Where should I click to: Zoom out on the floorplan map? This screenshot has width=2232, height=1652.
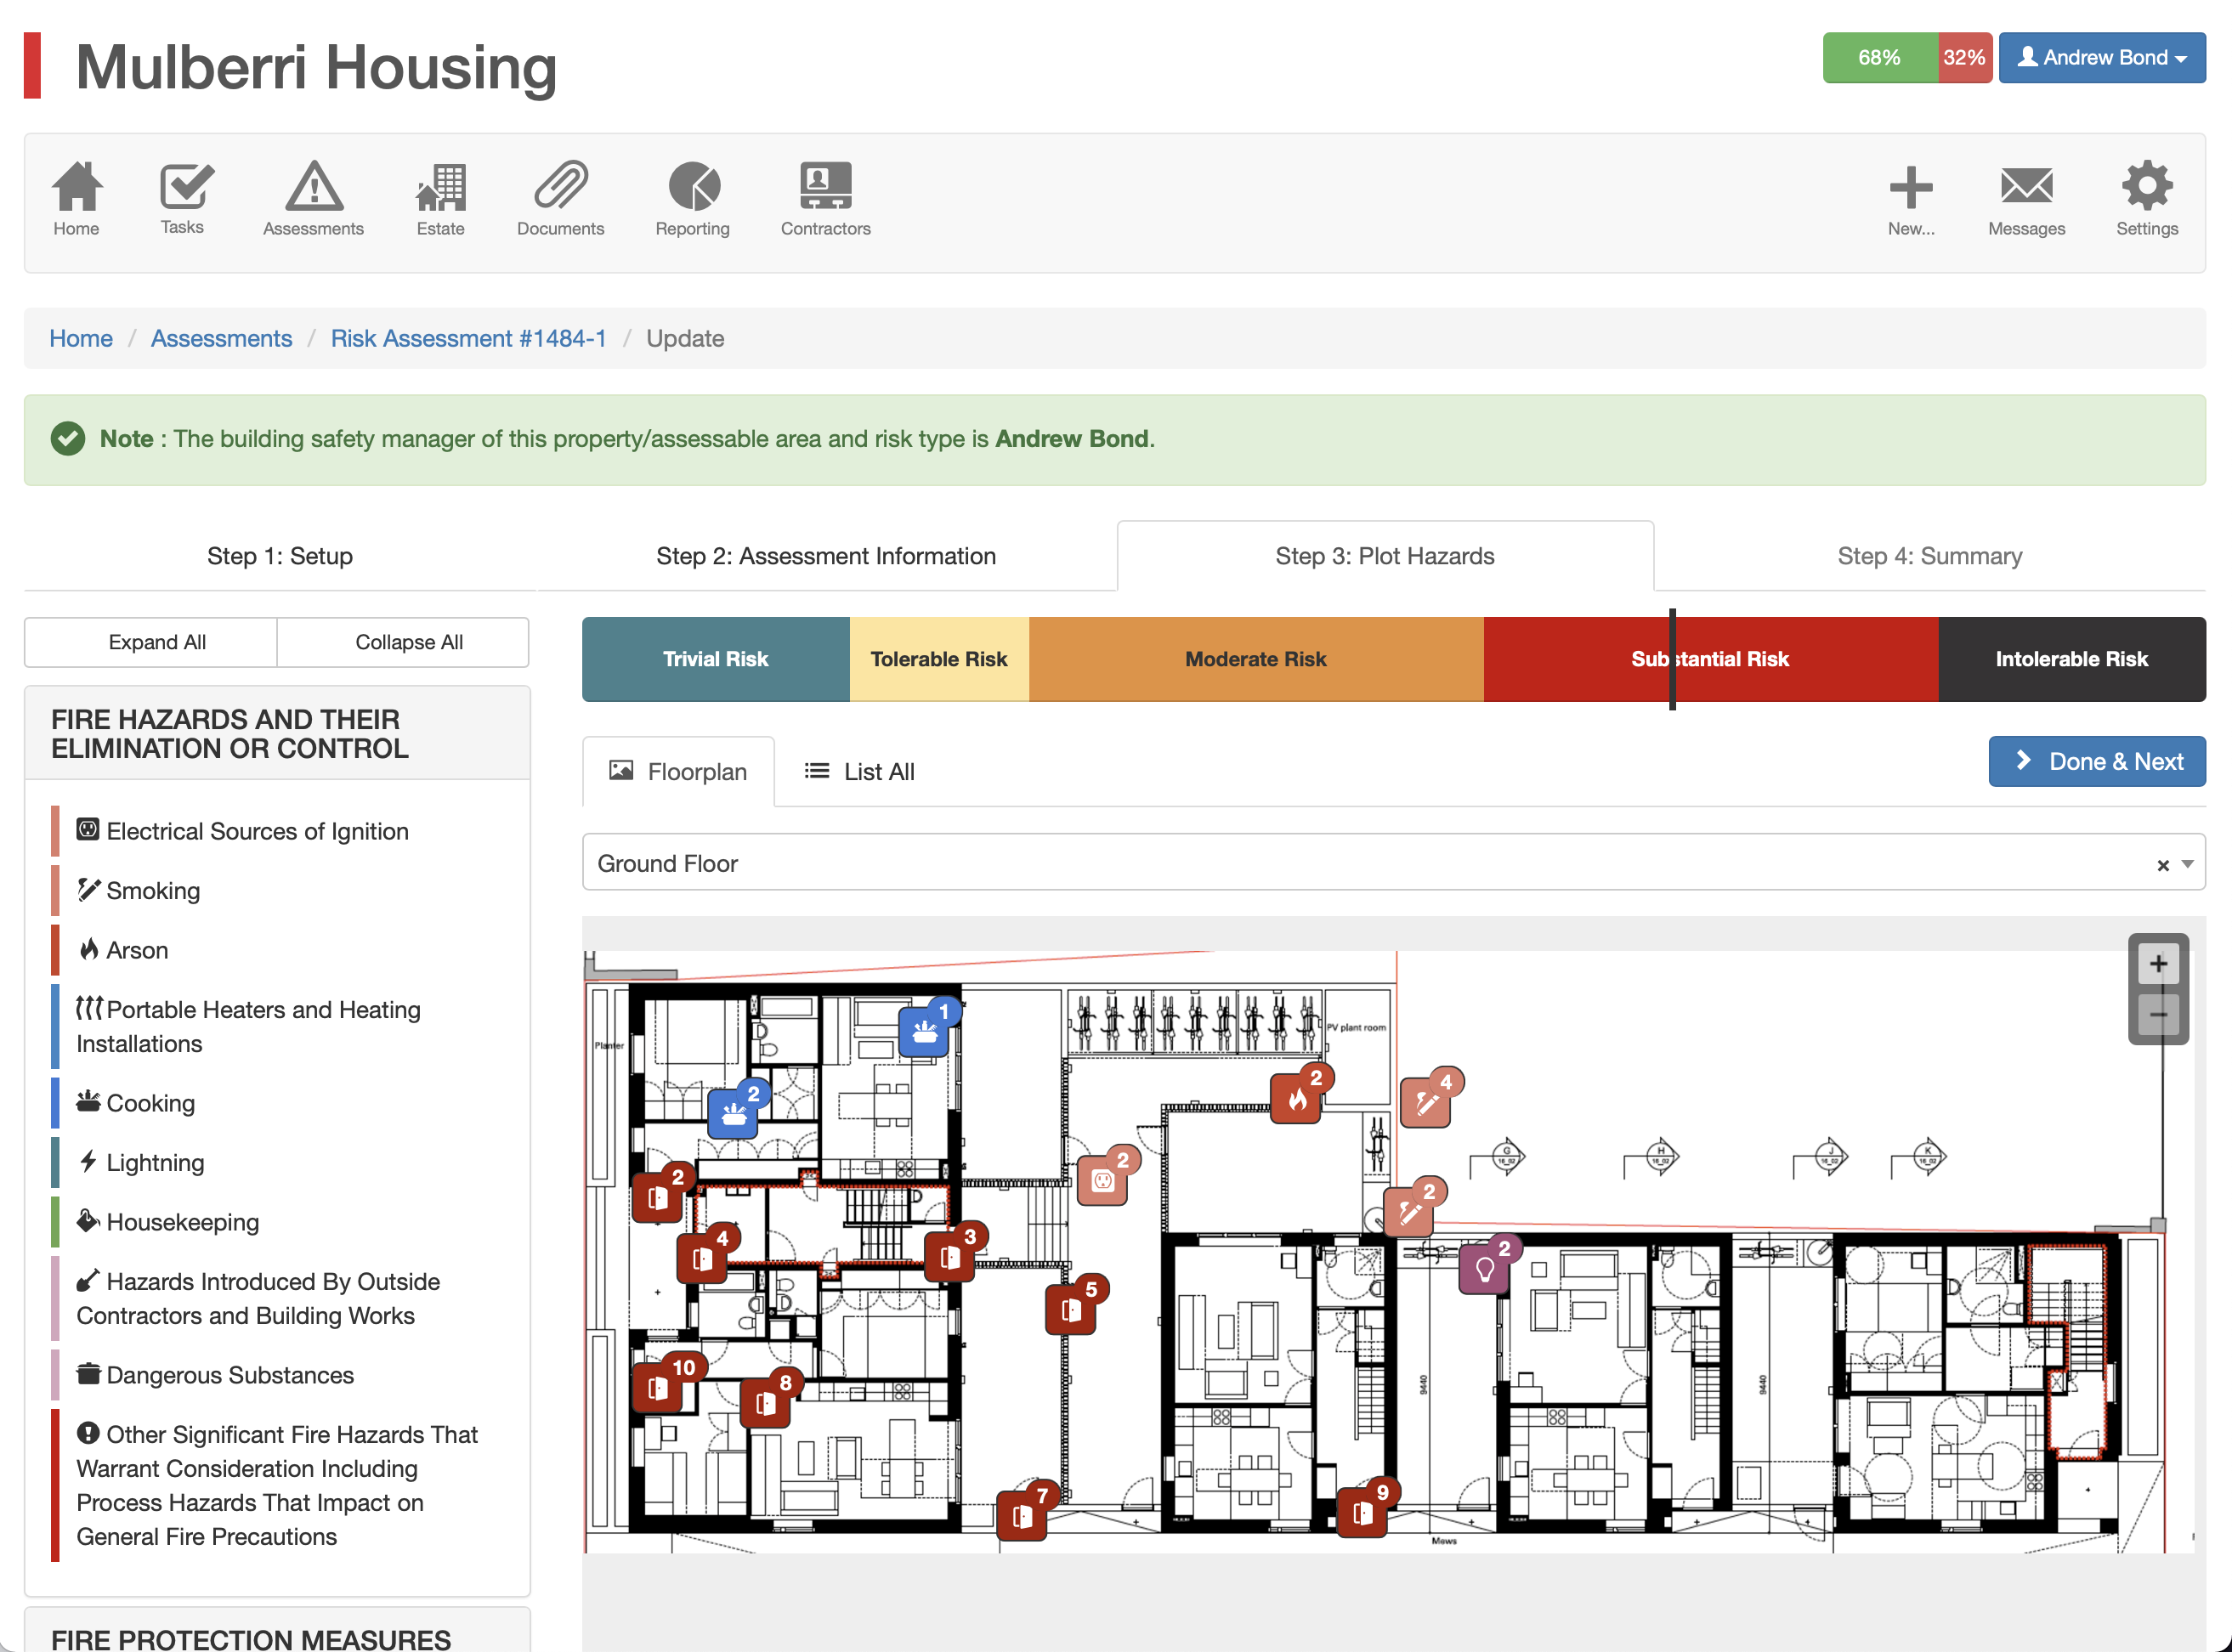pos(2158,1016)
